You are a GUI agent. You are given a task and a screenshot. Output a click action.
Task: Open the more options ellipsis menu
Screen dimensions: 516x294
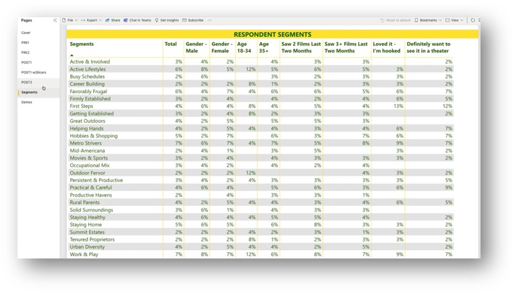[209, 20]
